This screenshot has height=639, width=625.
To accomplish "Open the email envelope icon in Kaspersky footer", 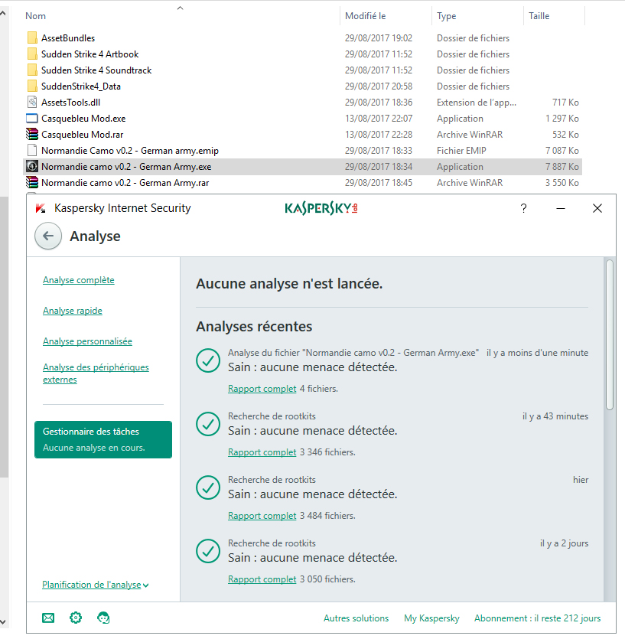I will click(x=48, y=618).
